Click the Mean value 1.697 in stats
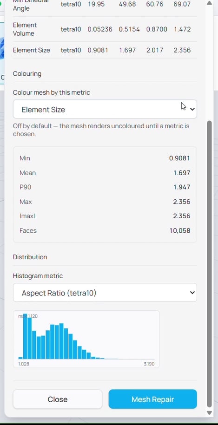This screenshot has width=218, height=425. point(182,173)
